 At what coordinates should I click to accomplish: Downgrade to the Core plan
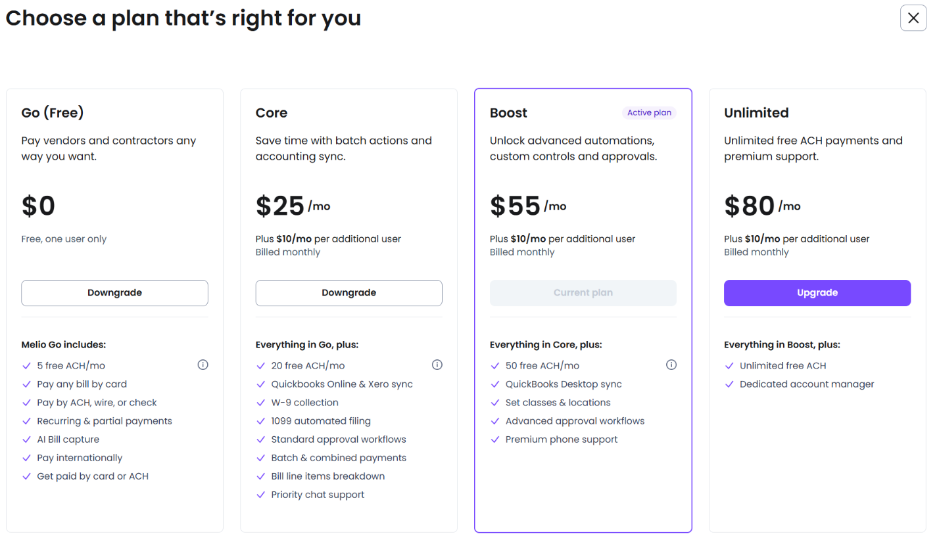349,293
